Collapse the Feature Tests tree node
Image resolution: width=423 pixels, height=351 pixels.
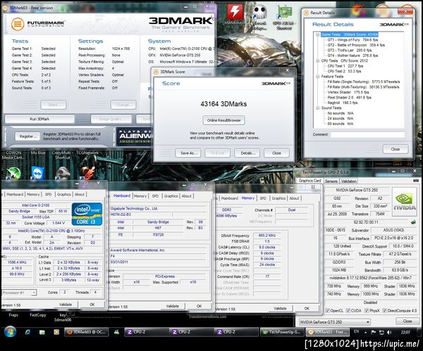coord(318,77)
